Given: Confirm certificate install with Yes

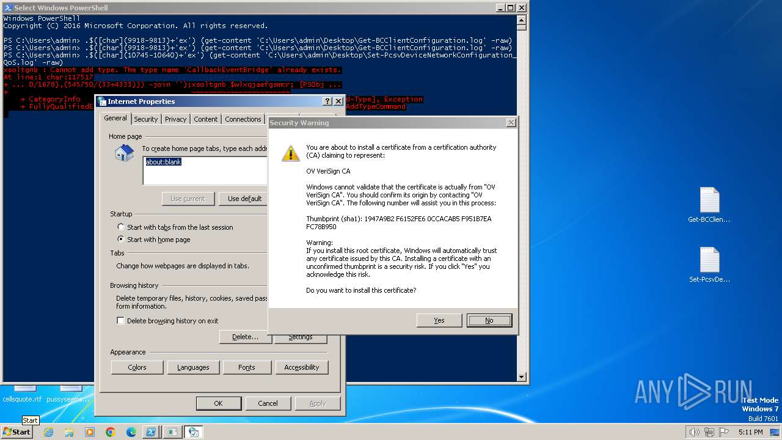Looking at the screenshot, I should pyautogui.click(x=439, y=320).
